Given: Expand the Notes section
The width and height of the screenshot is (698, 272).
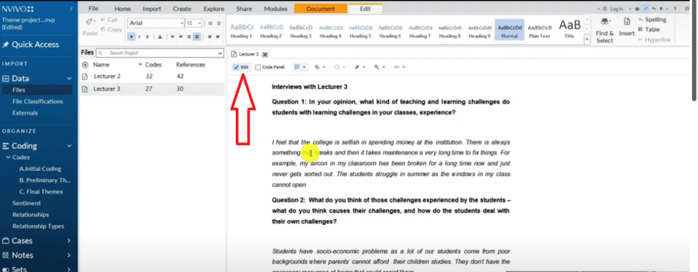Looking at the screenshot, I should click(69, 255).
